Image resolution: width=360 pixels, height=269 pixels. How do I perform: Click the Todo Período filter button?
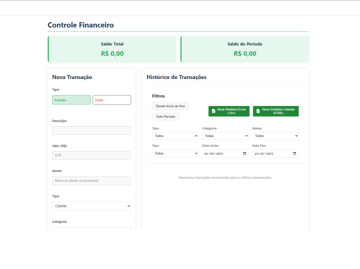click(165, 117)
